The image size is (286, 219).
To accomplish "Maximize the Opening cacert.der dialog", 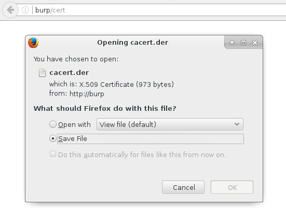I will click(243, 43).
